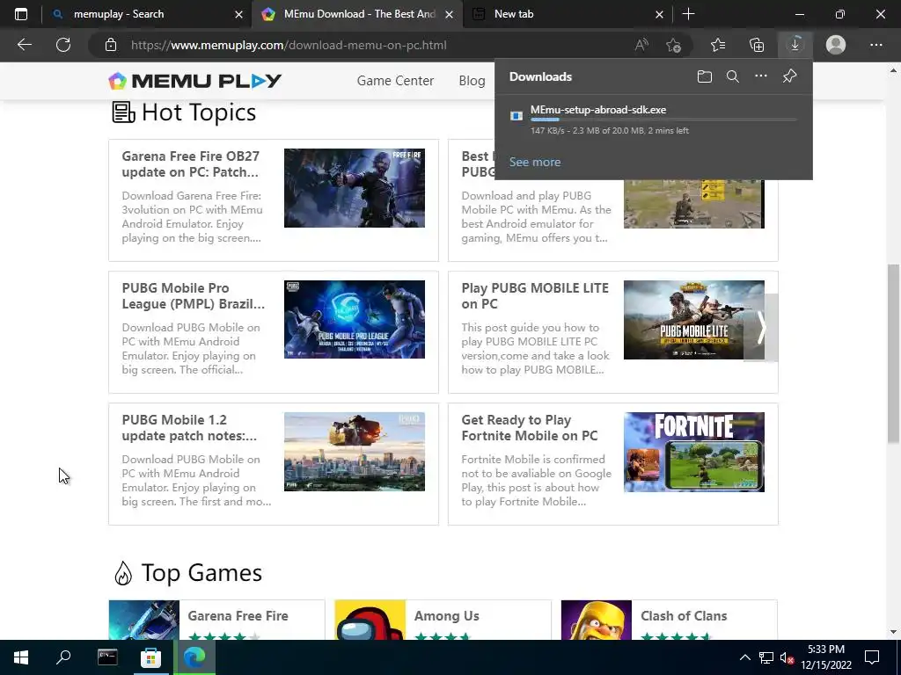Open See more downloads link
Viewport: 901px width, 675px height.
click(534, 162)
